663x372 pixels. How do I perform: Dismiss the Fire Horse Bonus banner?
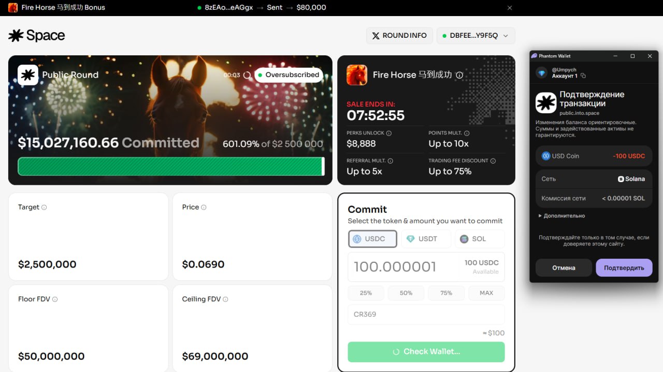(x=510, y=8)
